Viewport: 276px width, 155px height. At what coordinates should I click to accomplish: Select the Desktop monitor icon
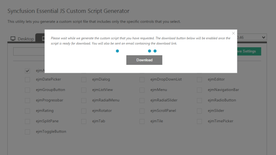pyautogui.click(x=13, y=38)
